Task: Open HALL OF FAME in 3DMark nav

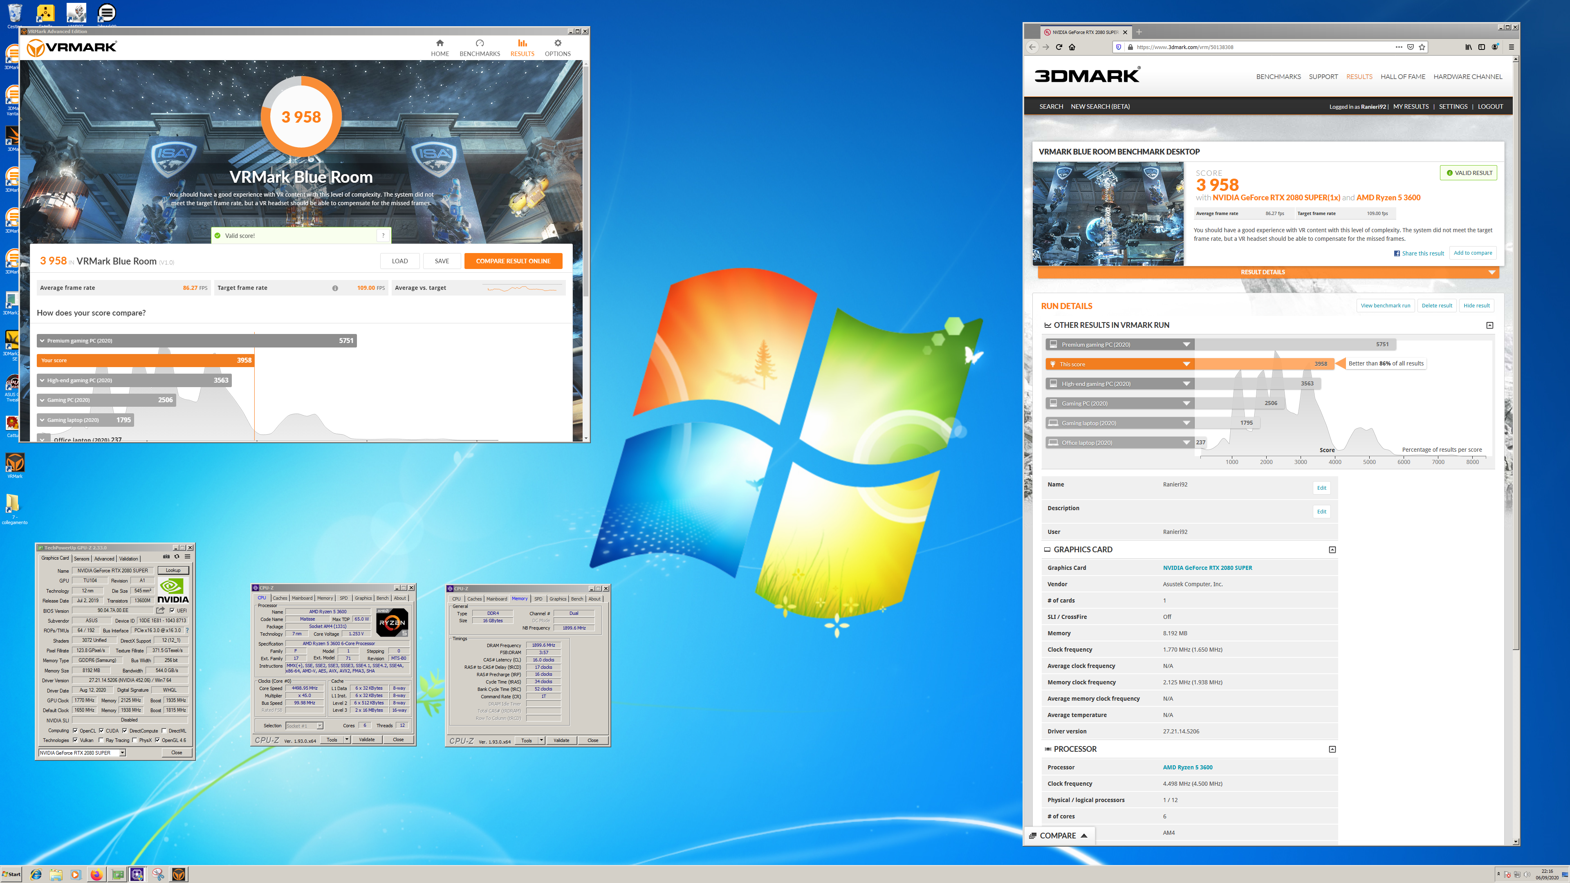Action: [1402, 77]
